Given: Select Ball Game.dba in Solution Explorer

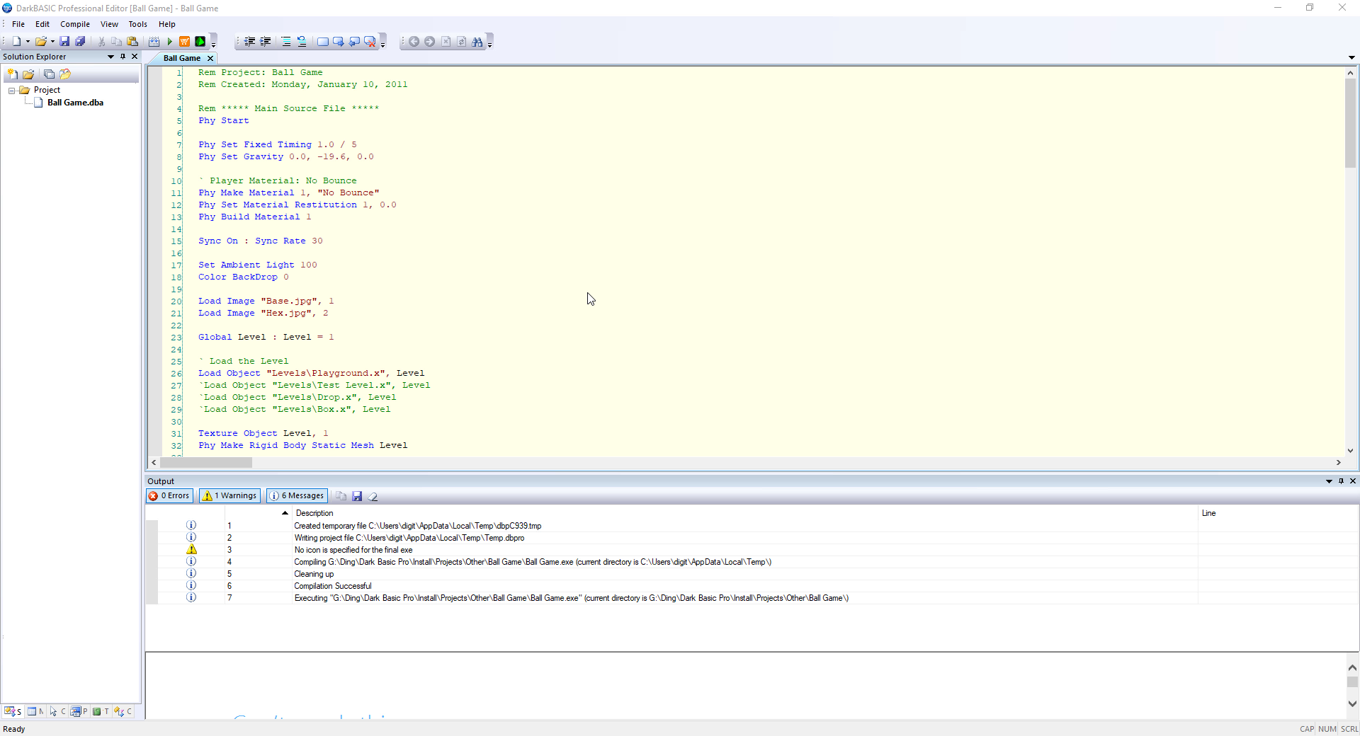Looking at the screenshot, I should click(x=74, y=102).
